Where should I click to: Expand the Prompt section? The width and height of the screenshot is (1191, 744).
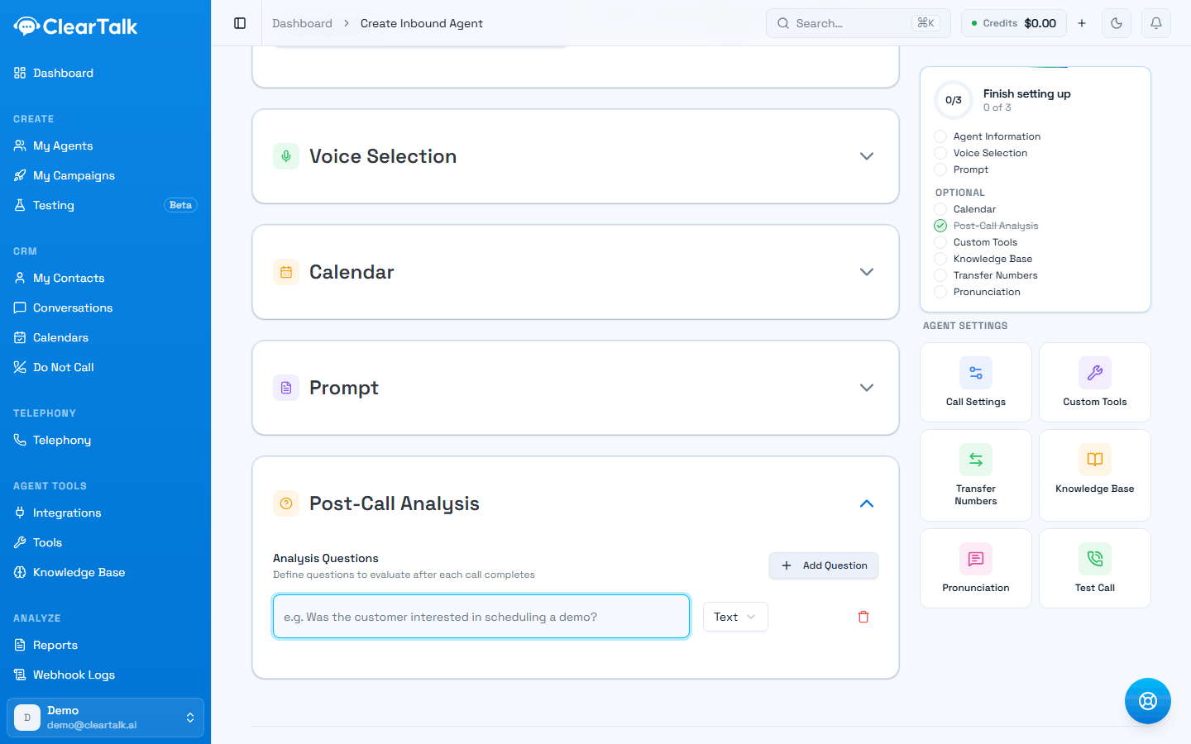pyautogui.click(x=867, y=388)
